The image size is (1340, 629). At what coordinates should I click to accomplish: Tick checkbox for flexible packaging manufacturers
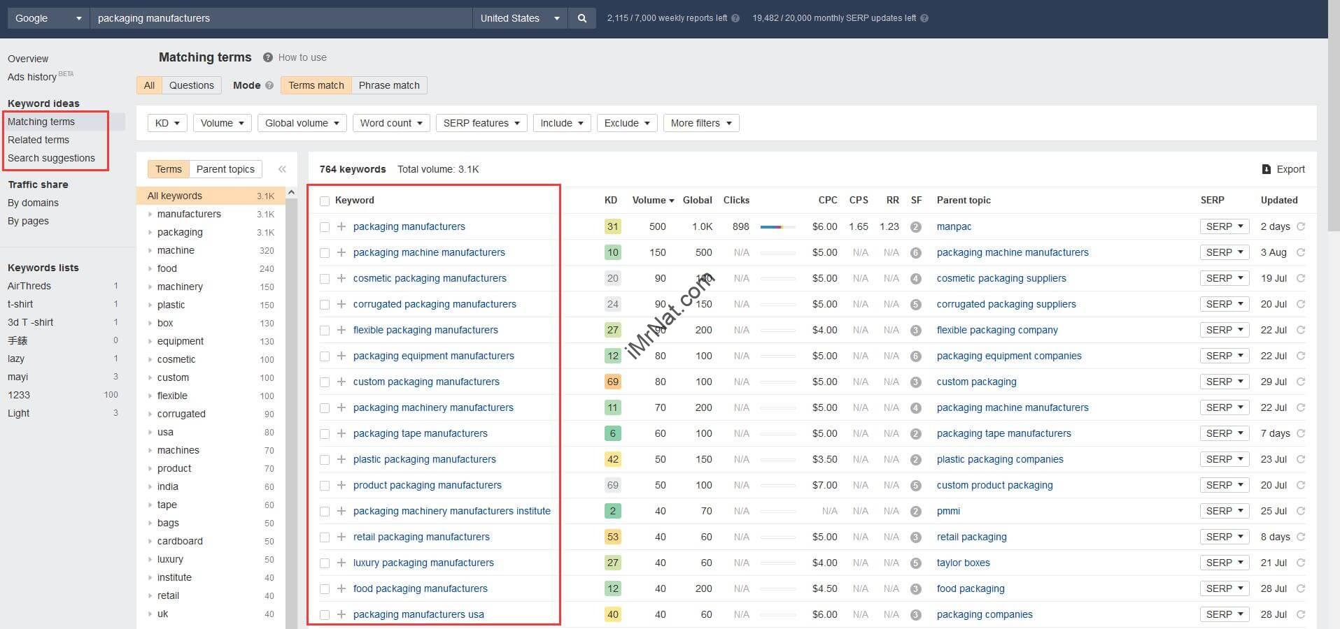(325, 331)
